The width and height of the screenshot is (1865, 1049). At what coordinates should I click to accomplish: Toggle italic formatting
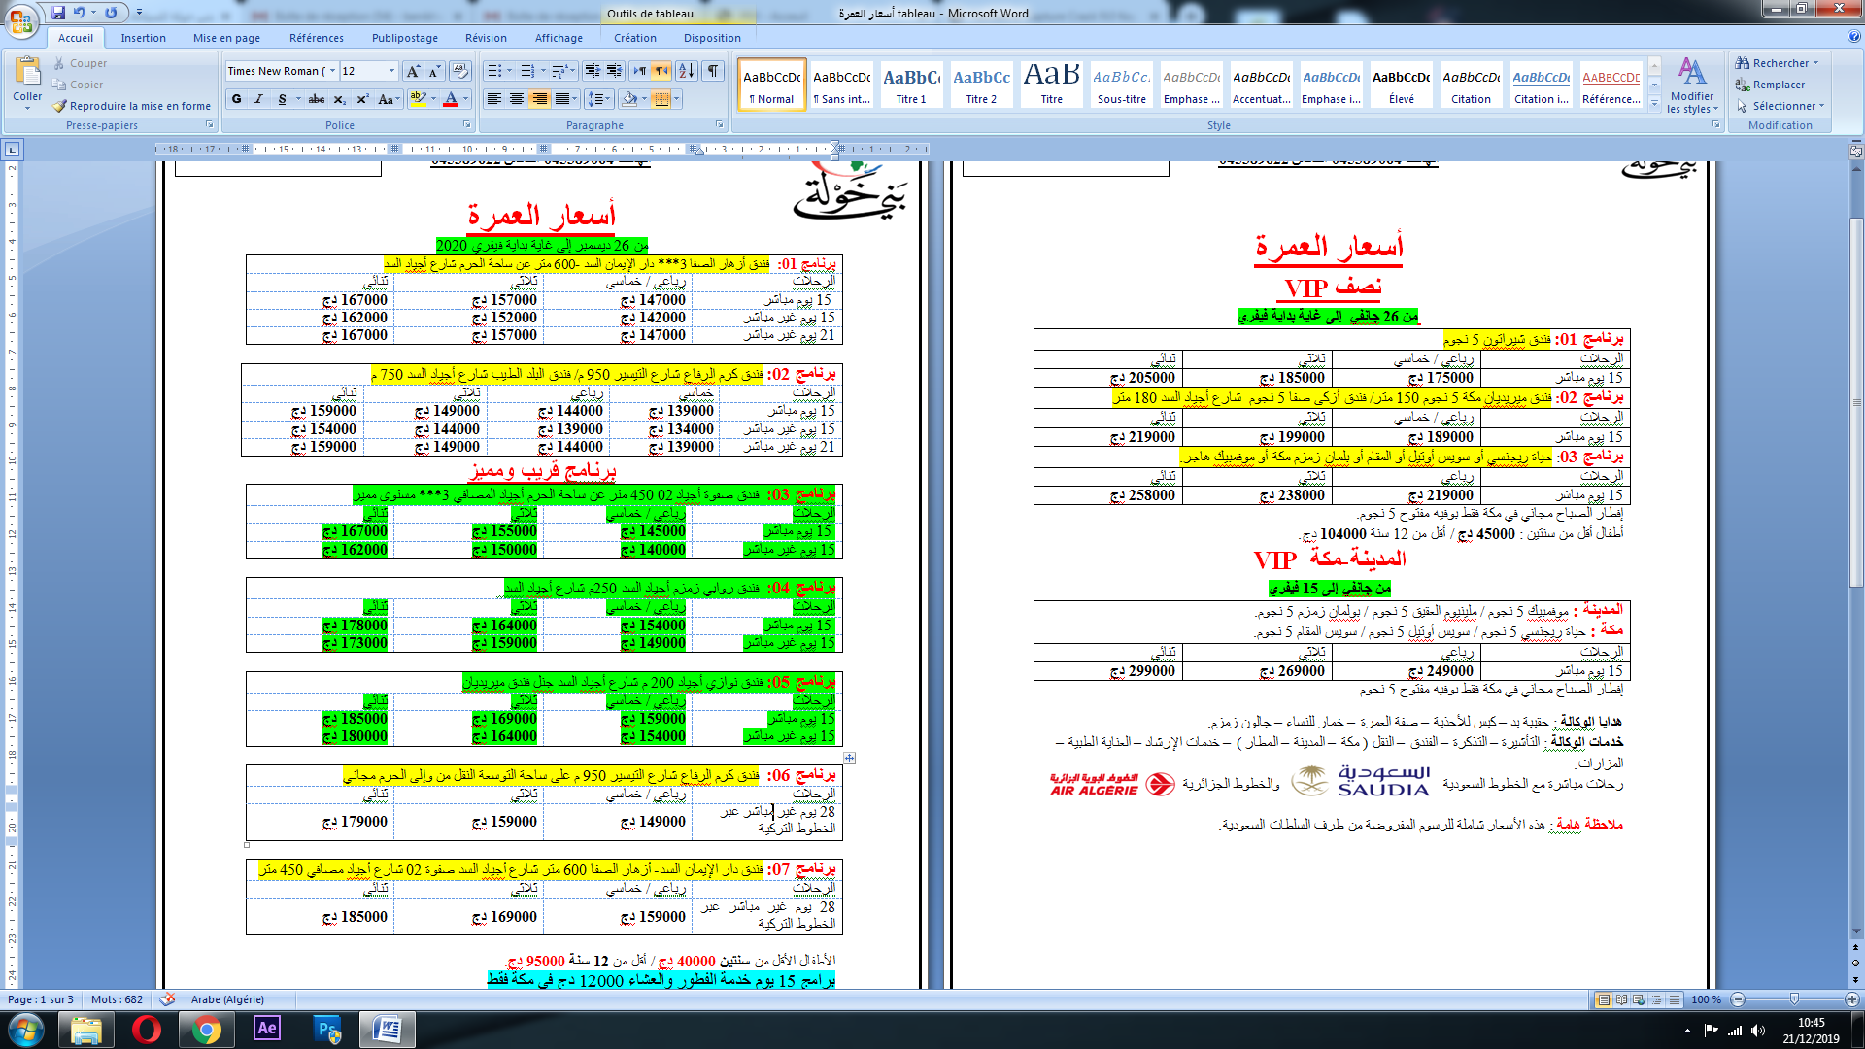click(258, 99)
